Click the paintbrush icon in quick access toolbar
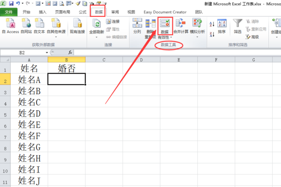 [78, 3]
